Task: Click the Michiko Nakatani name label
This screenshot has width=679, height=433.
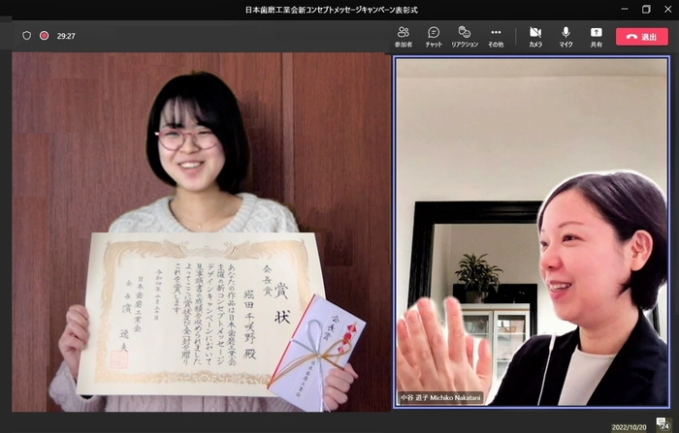Action: [440, 398]
